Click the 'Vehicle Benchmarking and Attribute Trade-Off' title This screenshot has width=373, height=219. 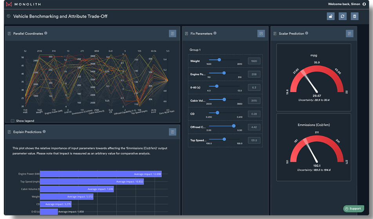coord(60,16)
